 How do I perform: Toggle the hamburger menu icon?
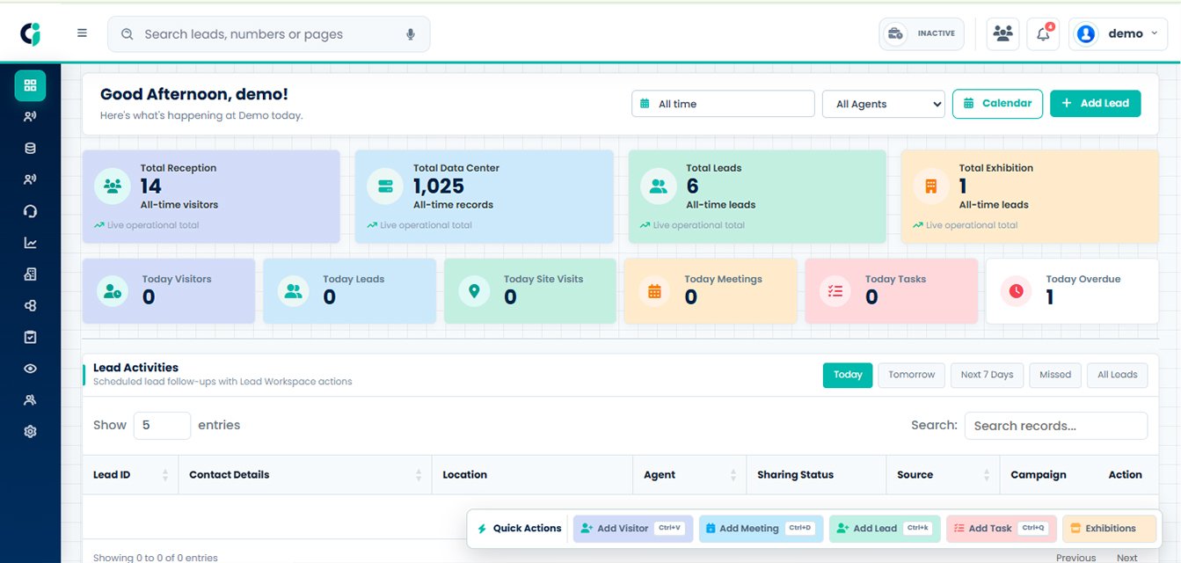pyautogui.click(x=82, y=33)
